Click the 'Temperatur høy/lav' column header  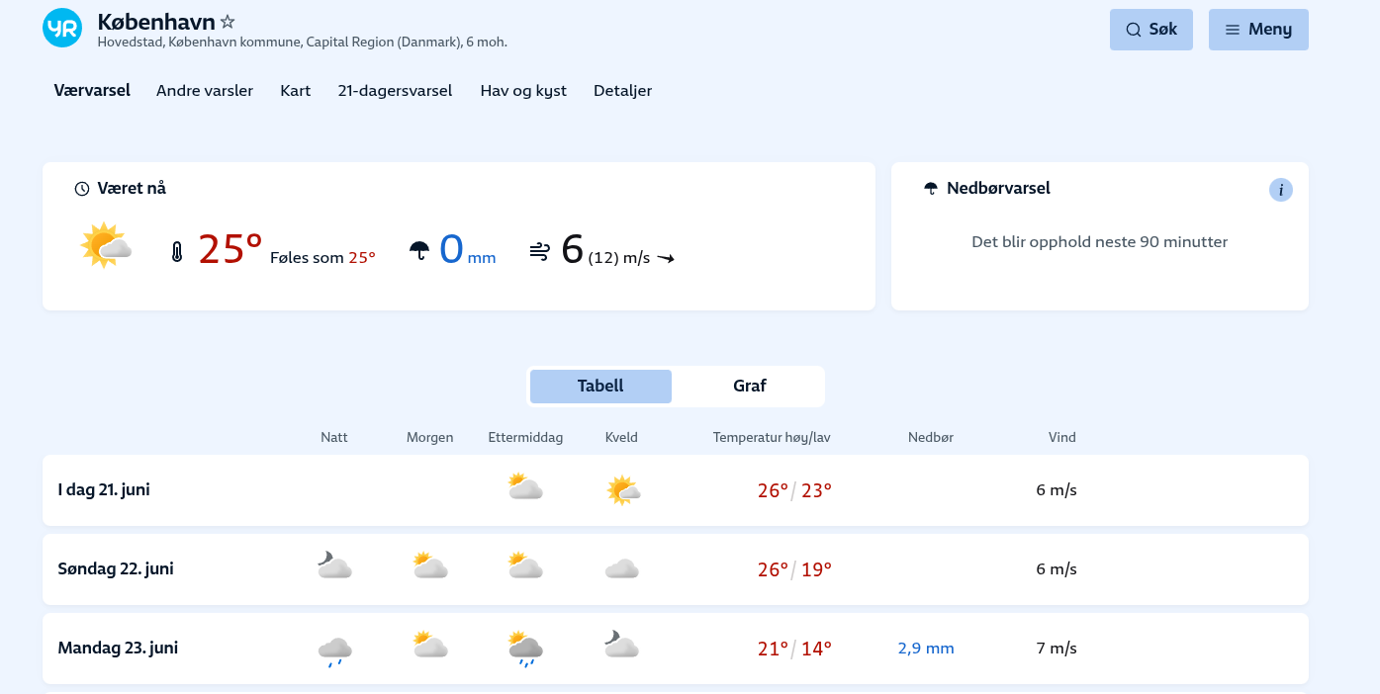[772, 437]
